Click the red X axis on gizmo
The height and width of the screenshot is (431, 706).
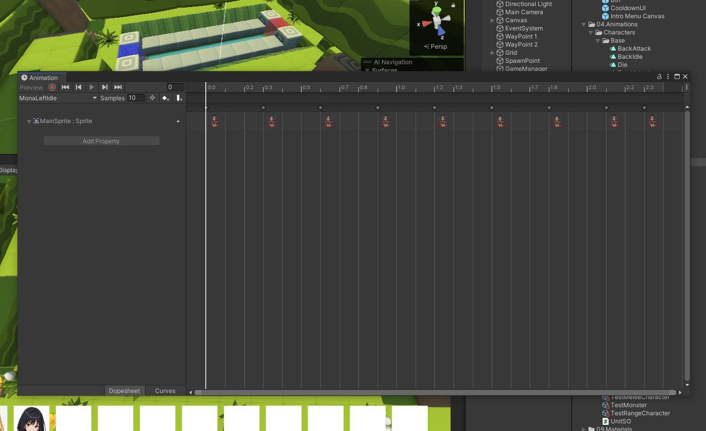click(x=427, y=23)
